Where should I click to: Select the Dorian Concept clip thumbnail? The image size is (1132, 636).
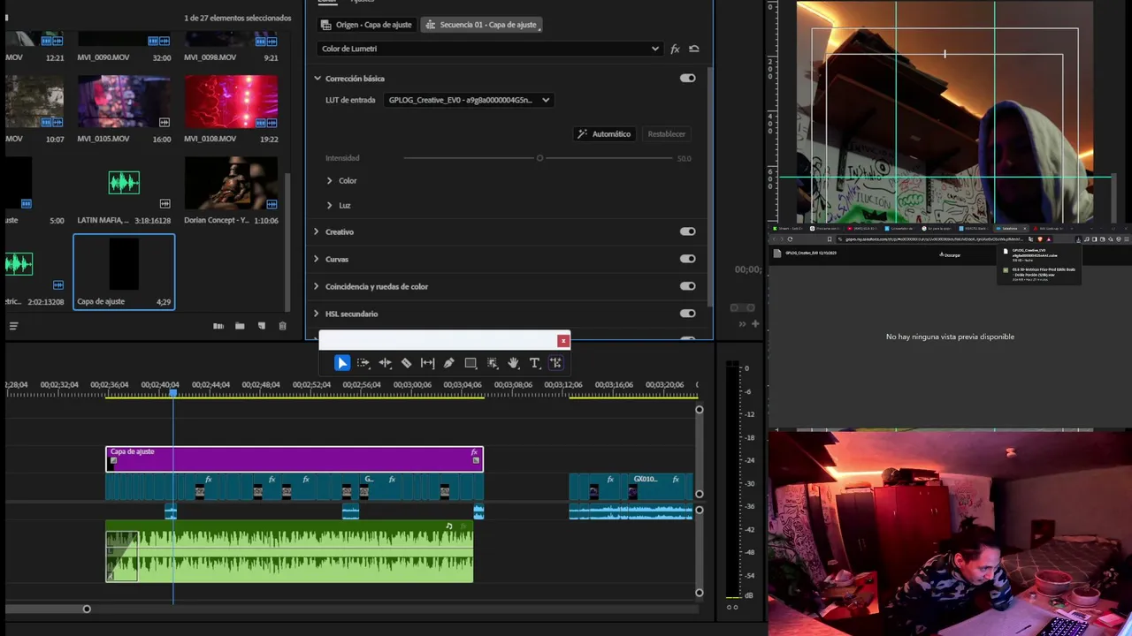[x=231, y=183]
